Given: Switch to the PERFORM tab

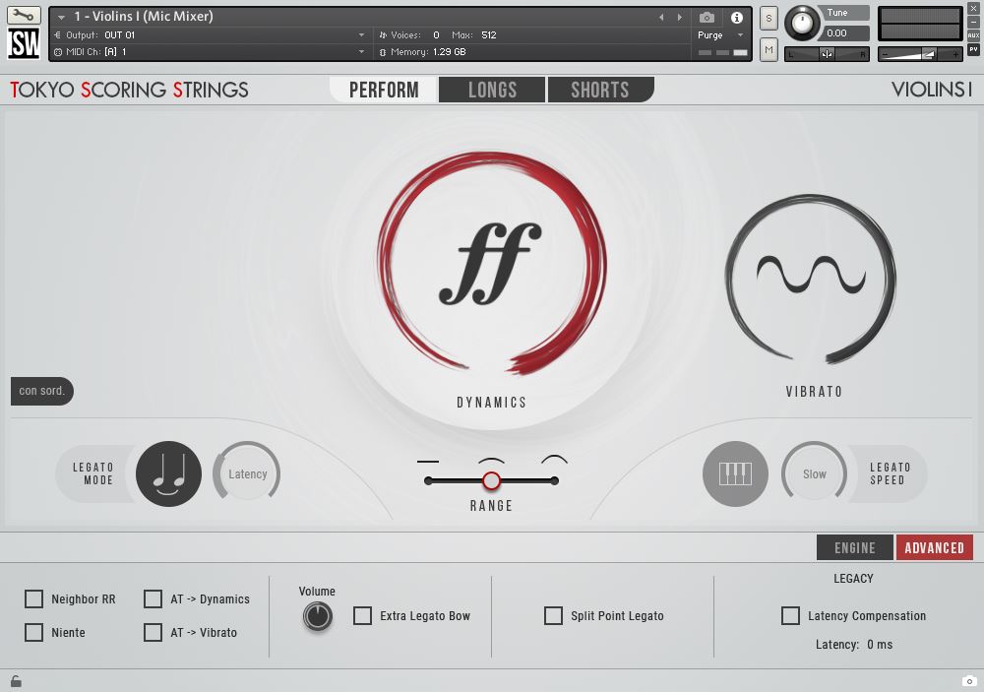Looking at the screenshot, I should [384, 90].
